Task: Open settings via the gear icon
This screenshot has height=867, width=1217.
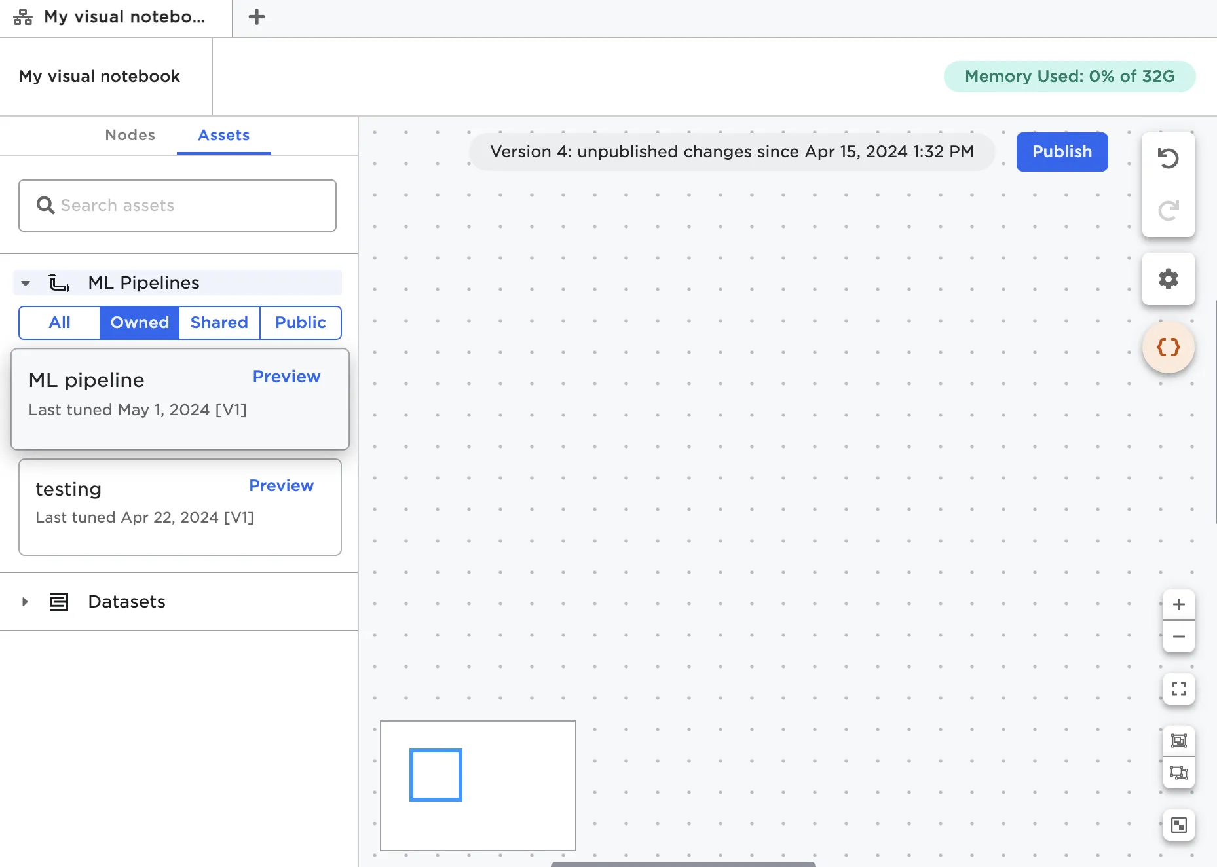Action: tap(1168, 280)
